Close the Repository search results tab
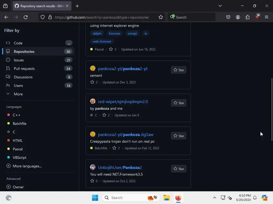This screenshot has width=273, height=204. 67,6
